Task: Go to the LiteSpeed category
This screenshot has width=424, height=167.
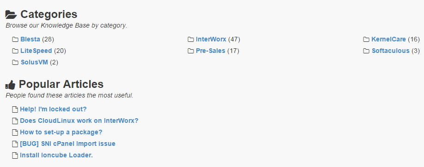Action: (36, 51)
